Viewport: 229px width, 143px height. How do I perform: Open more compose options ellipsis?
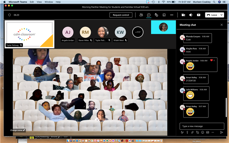tap(213, 132)
